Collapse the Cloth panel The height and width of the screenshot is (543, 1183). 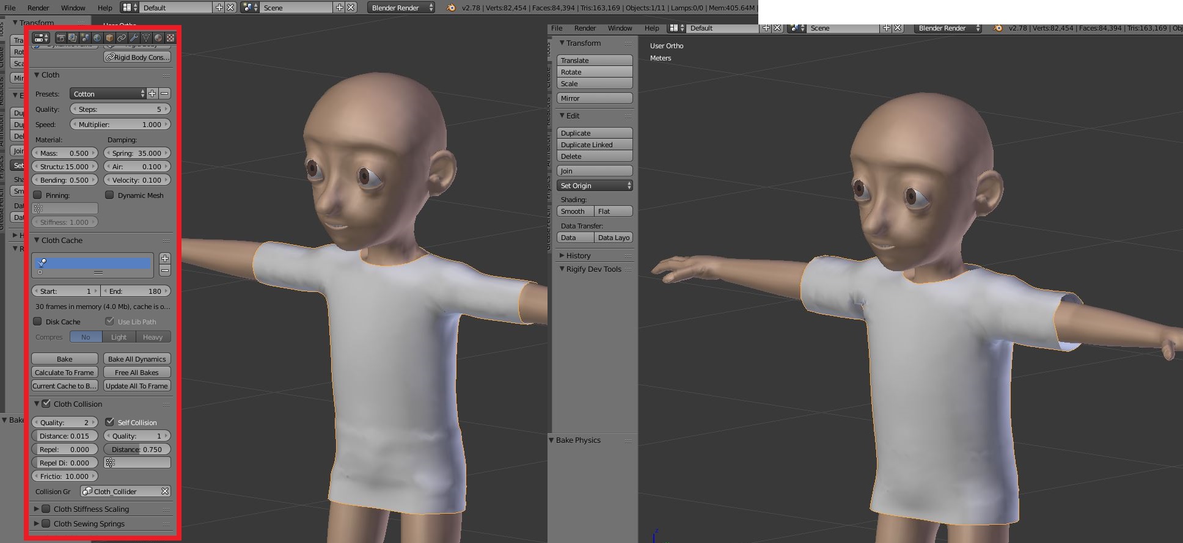coord(37,75)
